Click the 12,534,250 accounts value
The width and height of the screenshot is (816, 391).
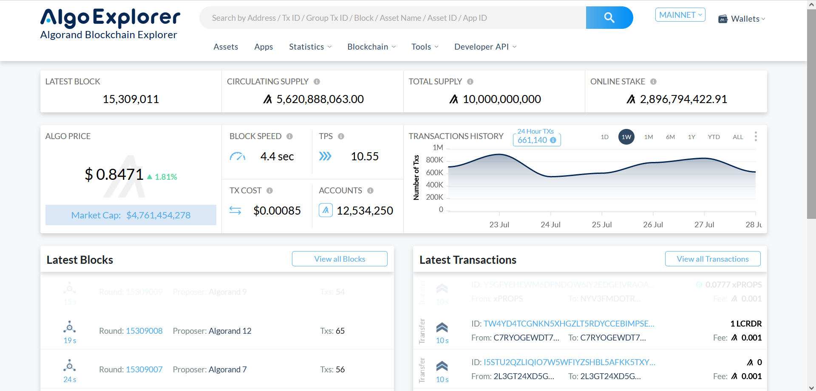click(365, 210)
